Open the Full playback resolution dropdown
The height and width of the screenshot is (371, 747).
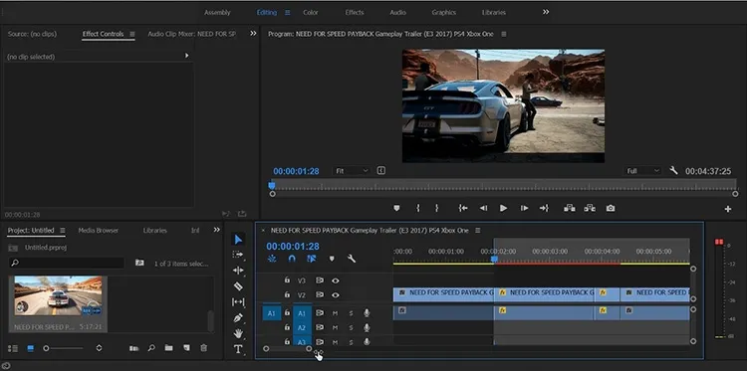click(x=643, y=171)
